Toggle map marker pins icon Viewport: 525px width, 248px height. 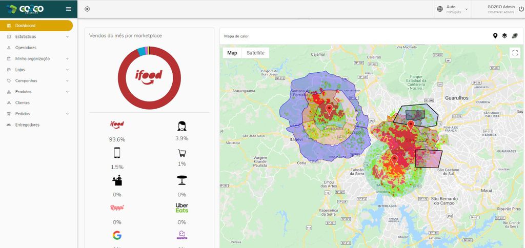[495, 36]
